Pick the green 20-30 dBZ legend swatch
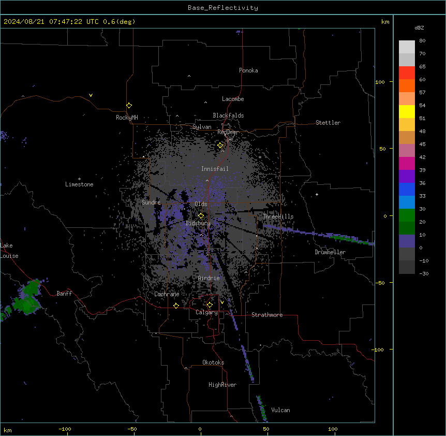The image size is (446, 436). pos(407,215)
